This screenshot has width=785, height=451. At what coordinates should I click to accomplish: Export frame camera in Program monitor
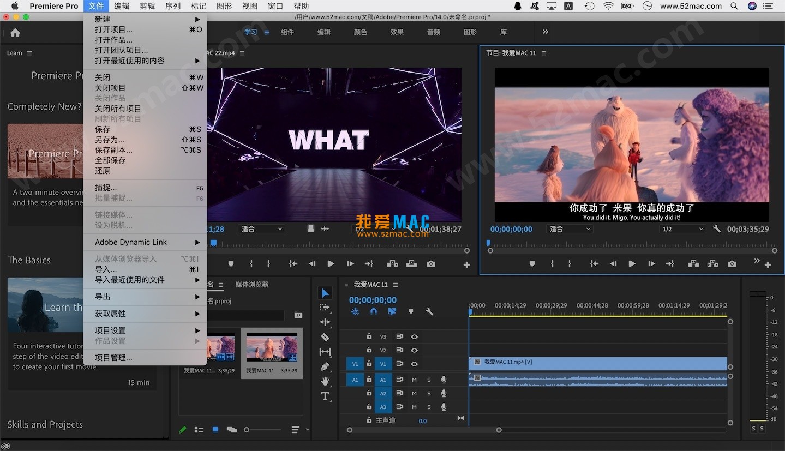click(x=732, y=264)
